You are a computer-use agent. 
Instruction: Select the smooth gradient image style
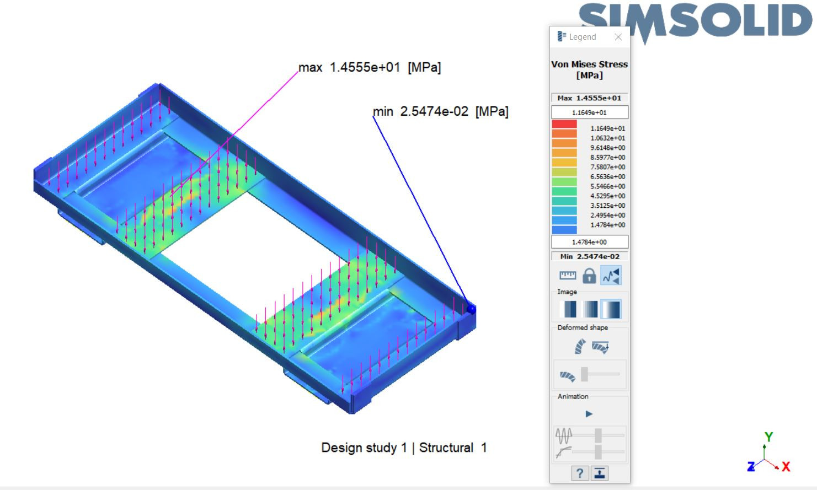[x=609, y=308]
